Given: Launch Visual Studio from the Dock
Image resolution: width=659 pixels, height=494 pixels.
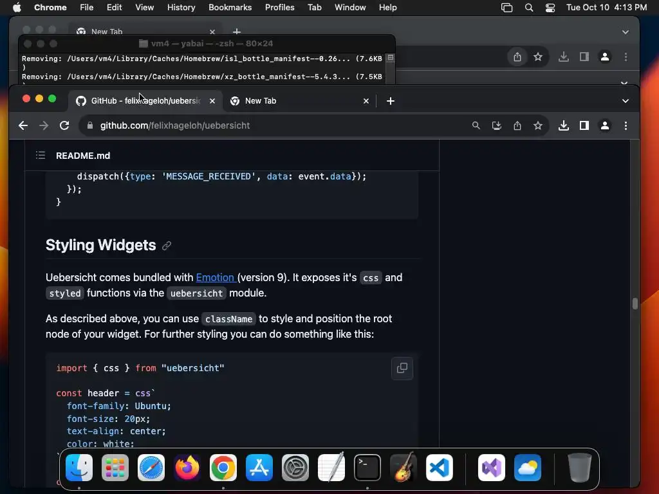Looking at the screenshot, I should (492, 468).
